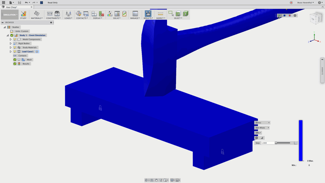Collapse Study 1 - Event Simulation node
This screenshot has width=325, height=183.
[8, 35]
